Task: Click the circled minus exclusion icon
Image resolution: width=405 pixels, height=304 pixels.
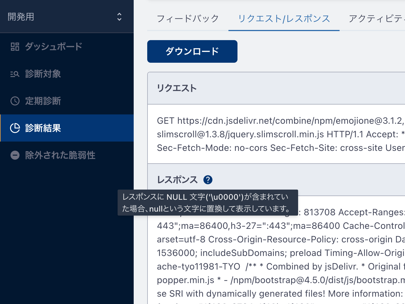Action: tap(15, 155)
